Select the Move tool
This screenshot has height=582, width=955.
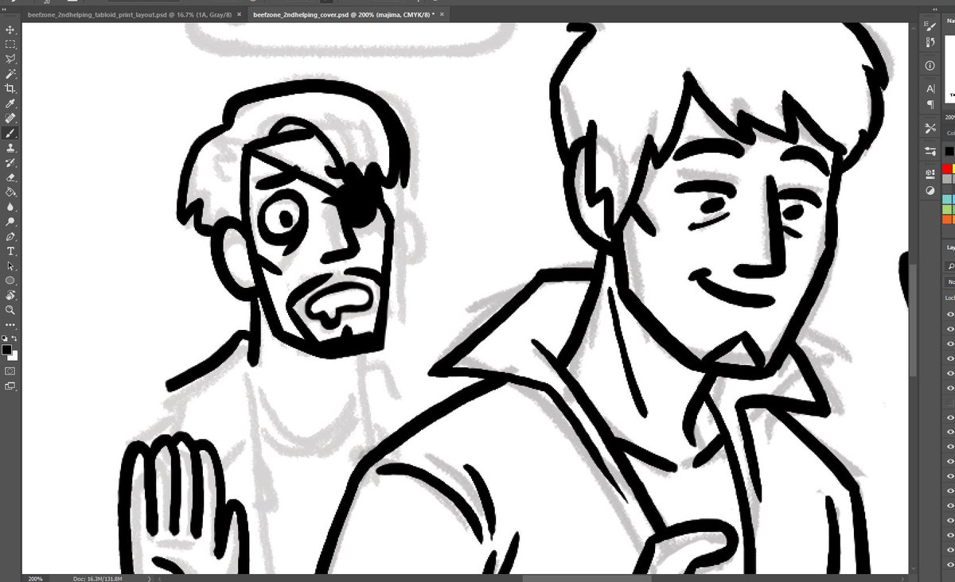10,29
